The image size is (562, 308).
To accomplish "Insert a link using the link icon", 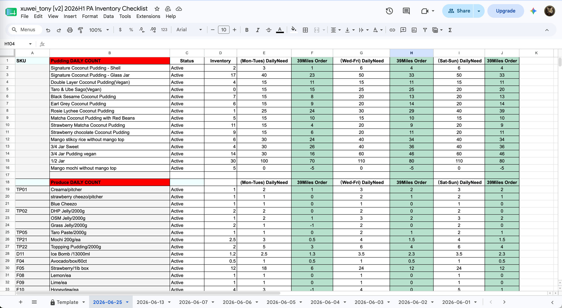I will point(392,30).
